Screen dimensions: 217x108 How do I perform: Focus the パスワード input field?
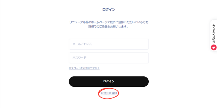point(109,58)
